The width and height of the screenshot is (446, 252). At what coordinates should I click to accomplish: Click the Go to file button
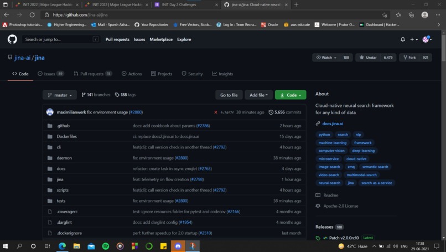(x=229, y=95)
